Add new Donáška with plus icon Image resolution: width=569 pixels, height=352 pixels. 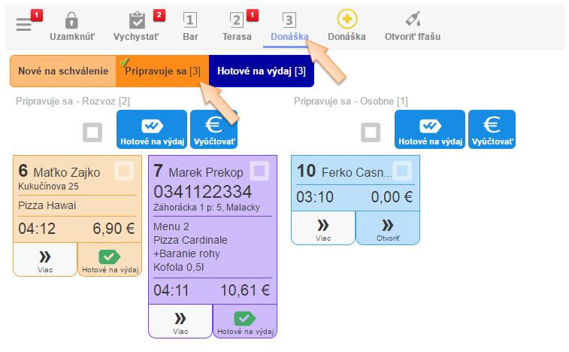point(347,20)
